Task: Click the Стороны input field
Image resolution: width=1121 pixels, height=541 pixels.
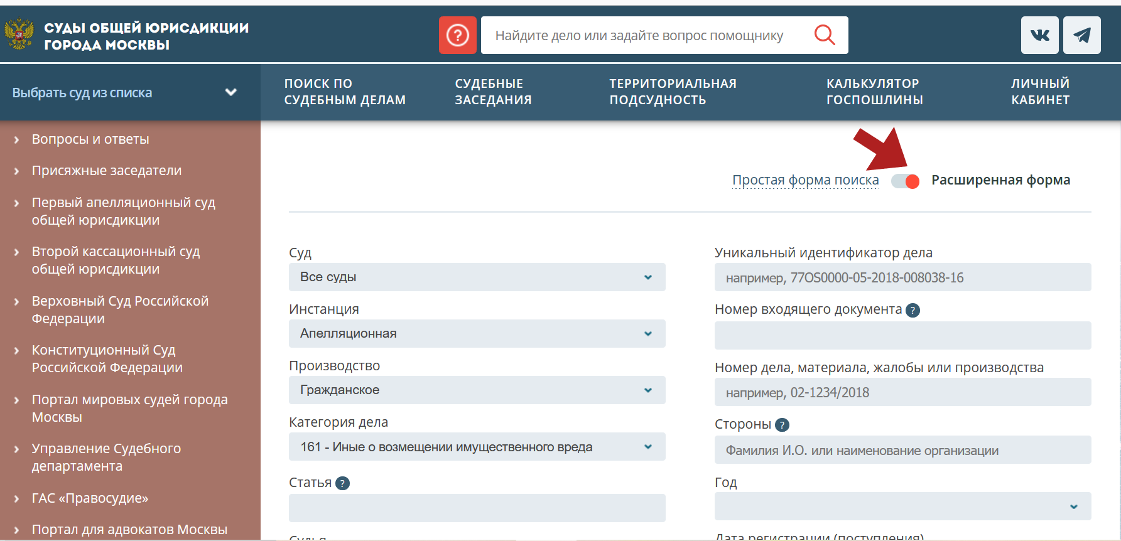Action: [x=902, y=451]
